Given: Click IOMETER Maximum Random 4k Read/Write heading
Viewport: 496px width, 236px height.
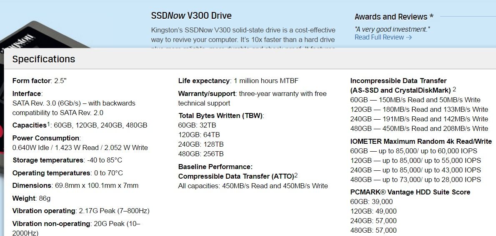Looking at the screenshot, I should tap(421, 141).
